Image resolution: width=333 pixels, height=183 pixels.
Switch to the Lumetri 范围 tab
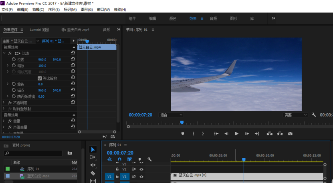39,30
